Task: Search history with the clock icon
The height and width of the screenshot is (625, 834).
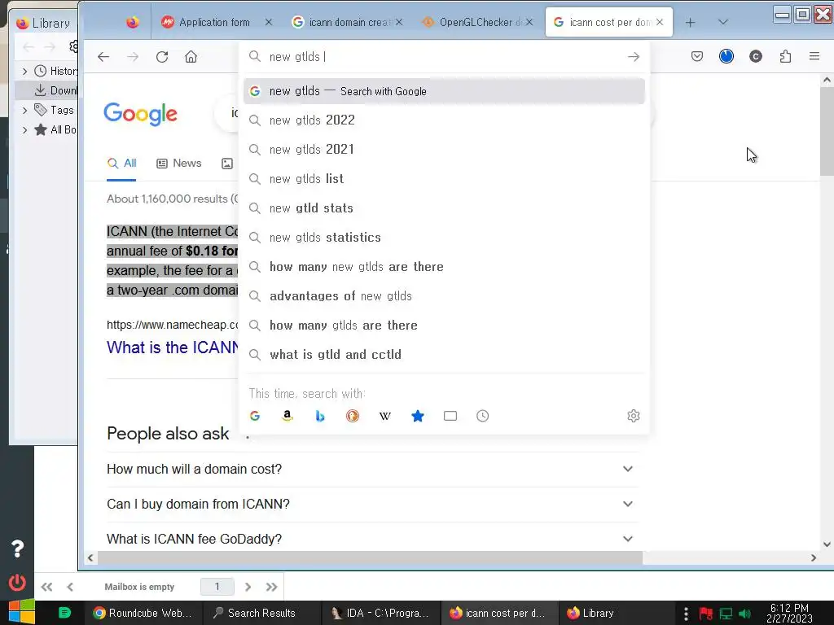Action: (482, 416)
